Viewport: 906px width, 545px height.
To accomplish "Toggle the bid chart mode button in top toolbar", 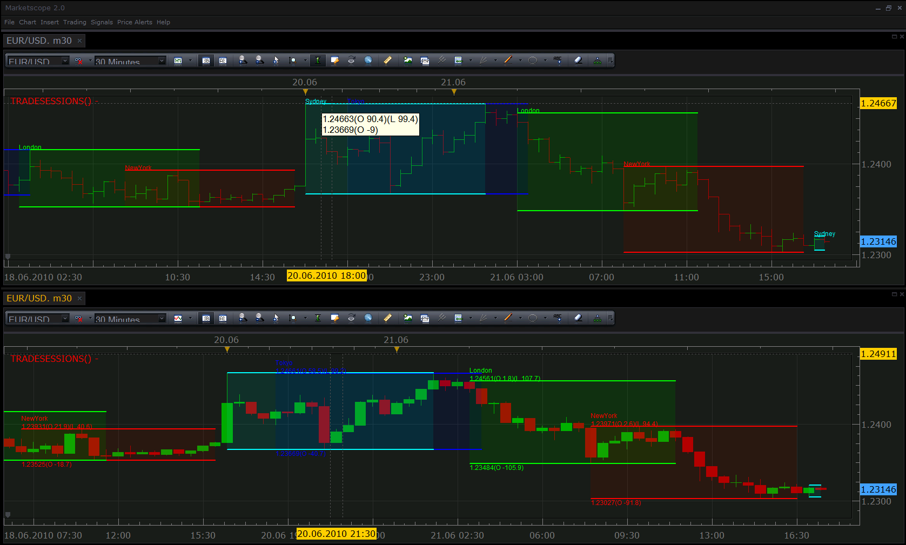I will [206, 60].
